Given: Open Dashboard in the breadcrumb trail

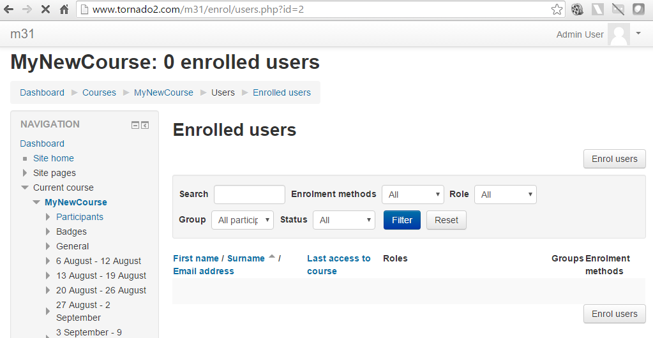Looking at the screenshot, I should tap(42, 92).
